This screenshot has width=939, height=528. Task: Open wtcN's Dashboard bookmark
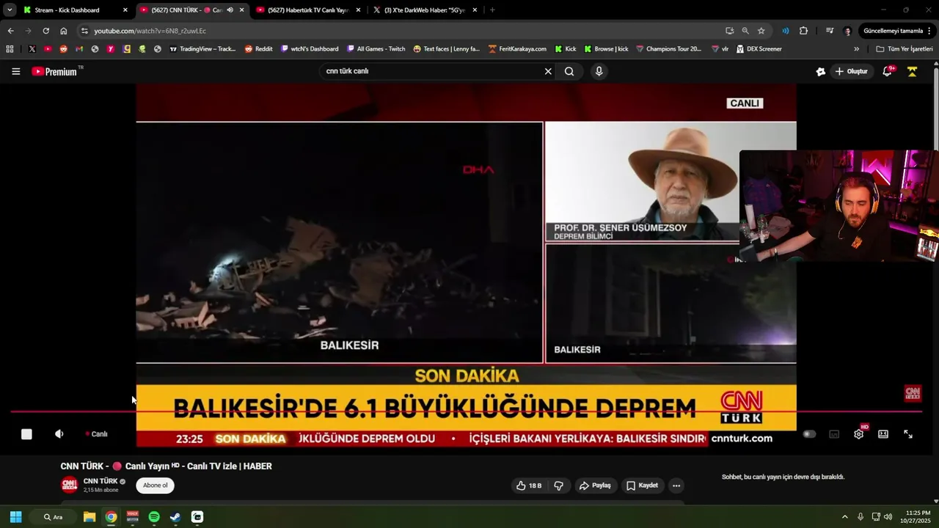point(308,49)
